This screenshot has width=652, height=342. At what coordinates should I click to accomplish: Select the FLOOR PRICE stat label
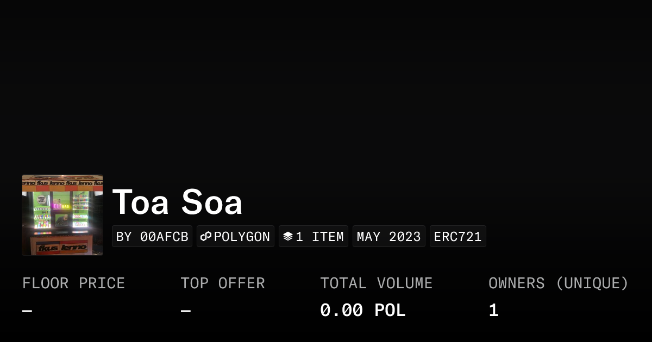(73, 283)
